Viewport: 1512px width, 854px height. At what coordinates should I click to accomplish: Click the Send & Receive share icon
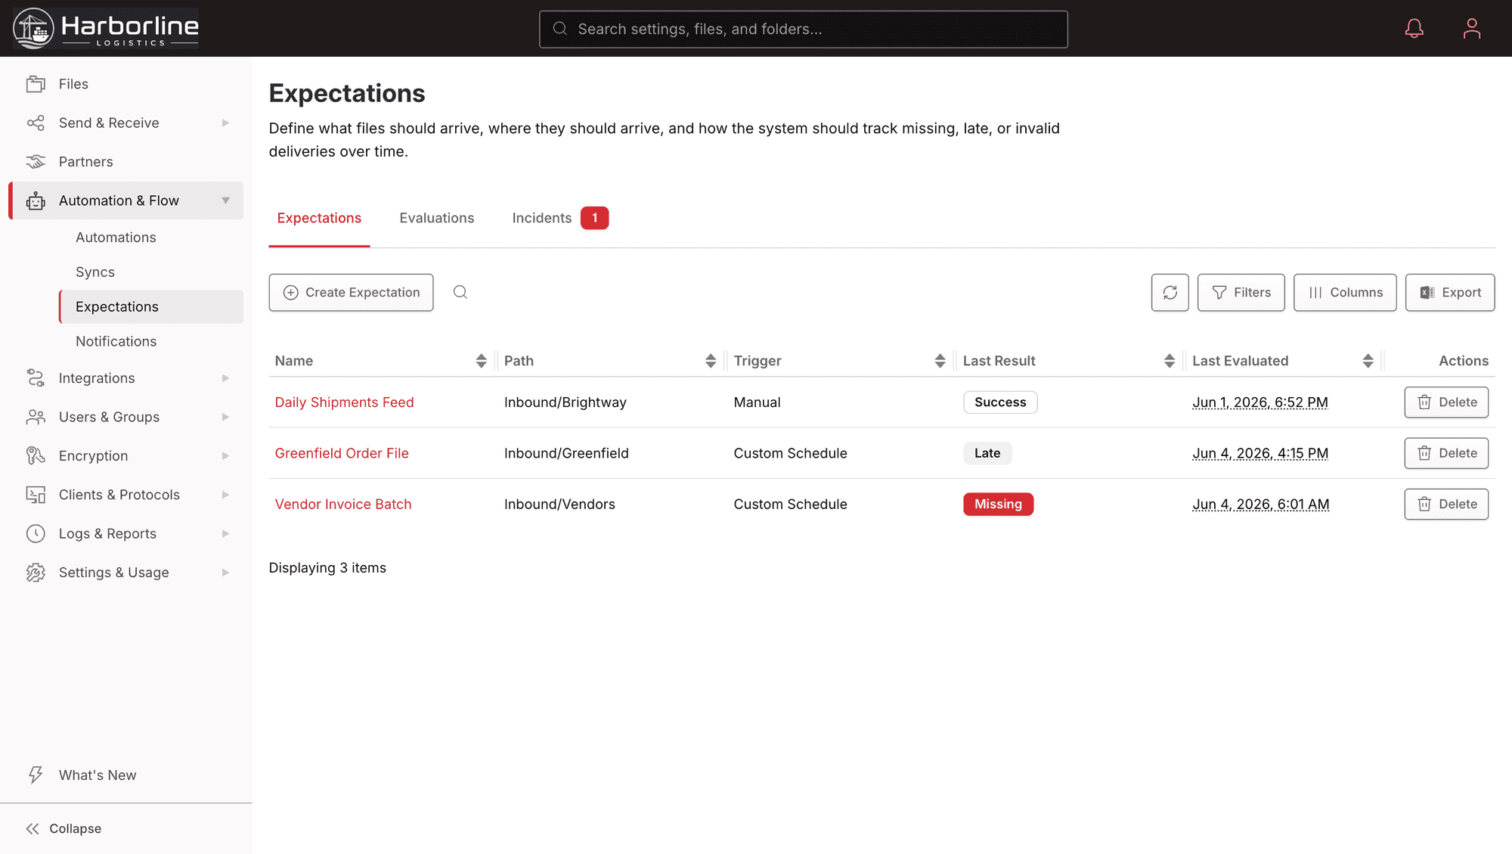(x=36, y=123)
